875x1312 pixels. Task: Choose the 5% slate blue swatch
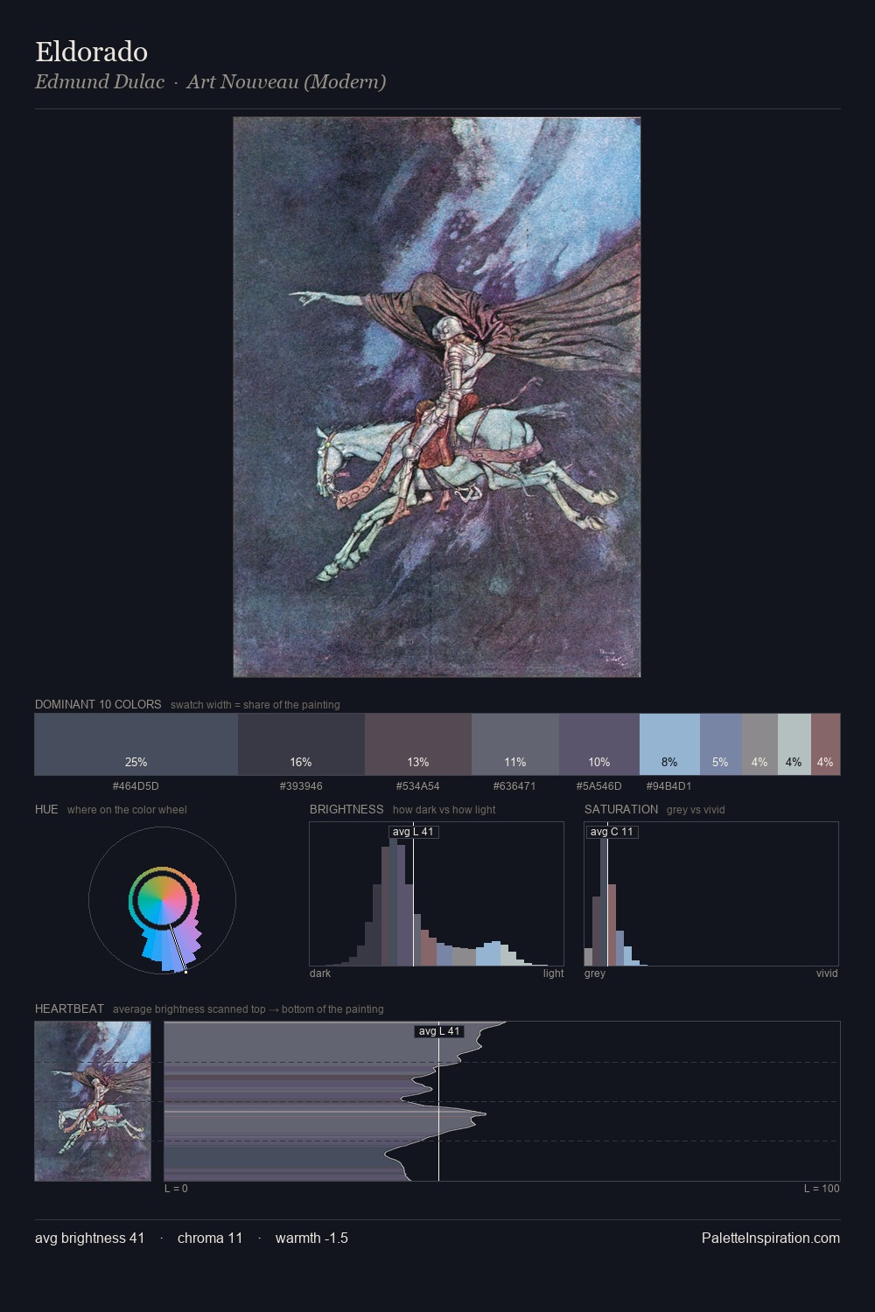click(721, 744)
